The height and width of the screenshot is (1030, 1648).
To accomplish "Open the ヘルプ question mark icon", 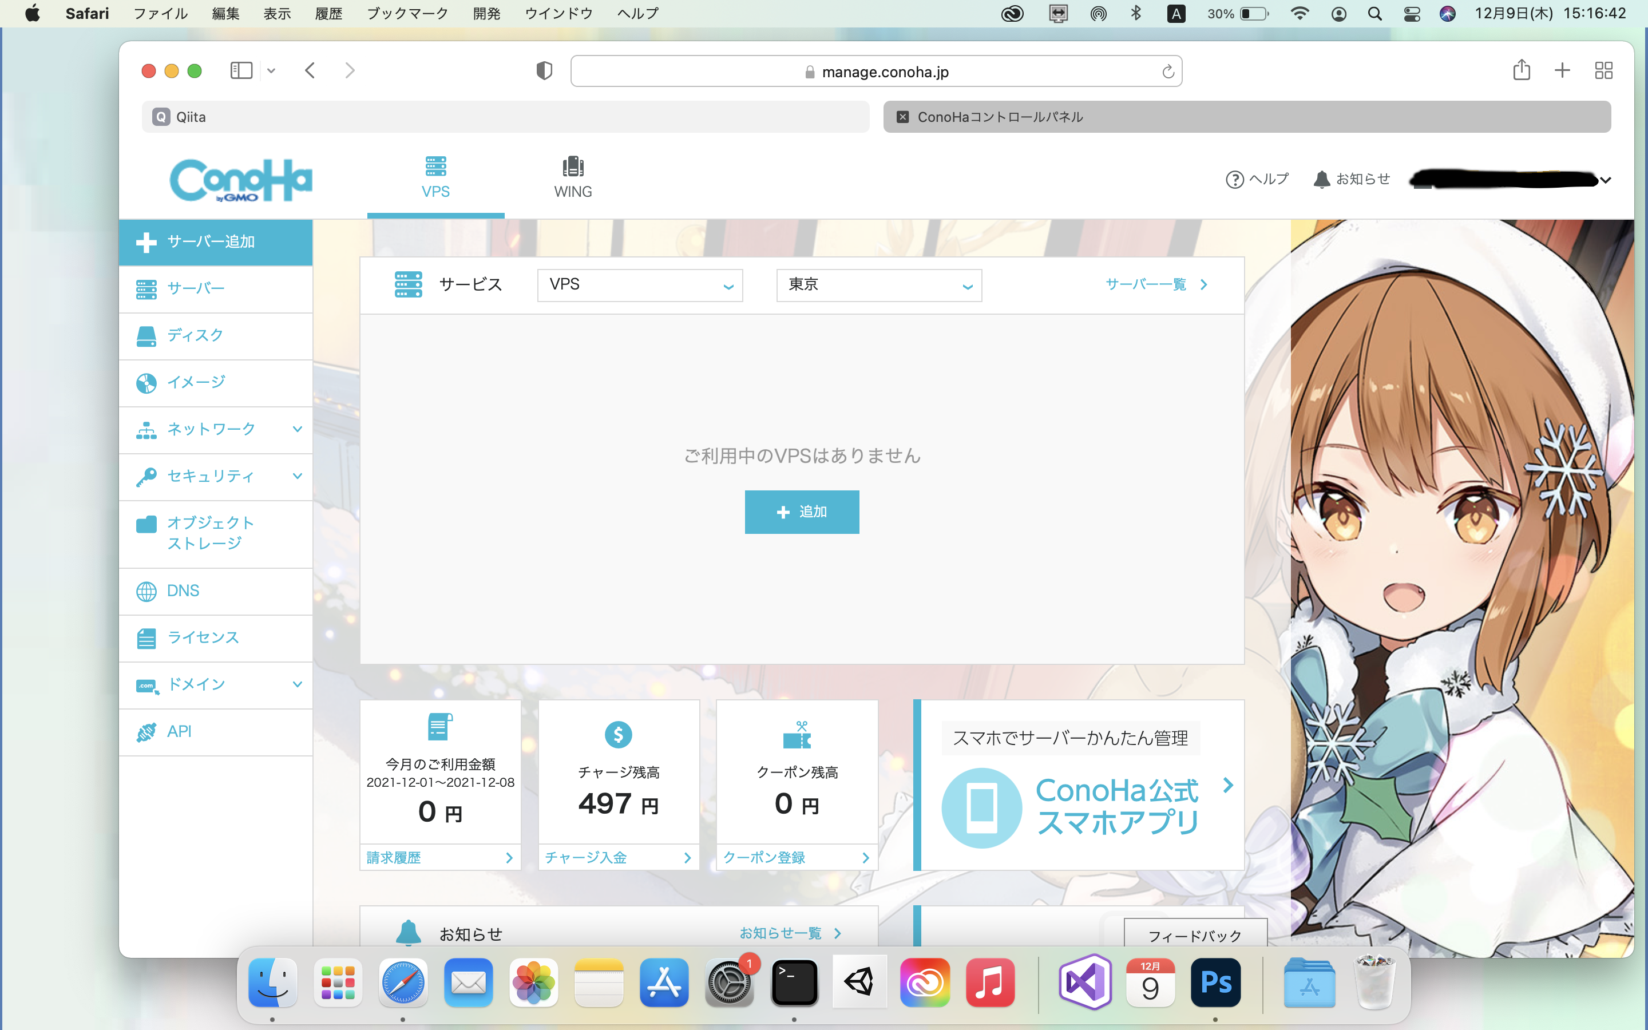I will tap(1235, 179).
